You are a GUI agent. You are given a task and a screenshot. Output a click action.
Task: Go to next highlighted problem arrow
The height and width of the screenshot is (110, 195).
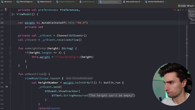[x=186, y=10]
